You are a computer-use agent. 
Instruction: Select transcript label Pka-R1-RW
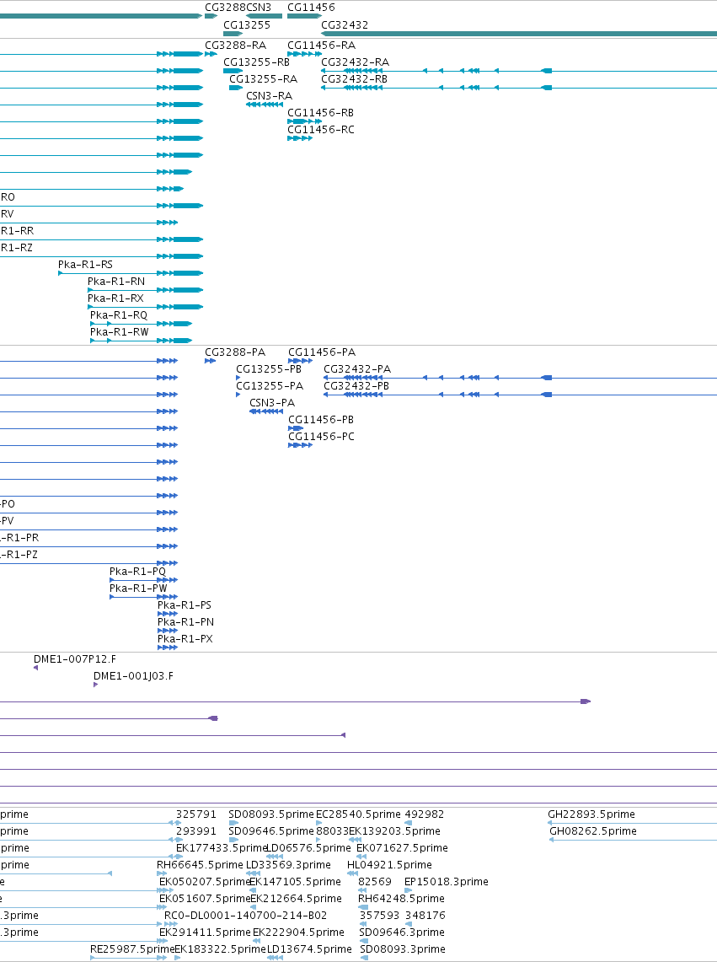coord(120,332)
